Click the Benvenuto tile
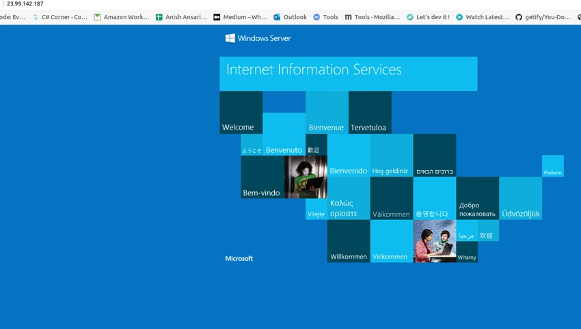 pos(284,134)
